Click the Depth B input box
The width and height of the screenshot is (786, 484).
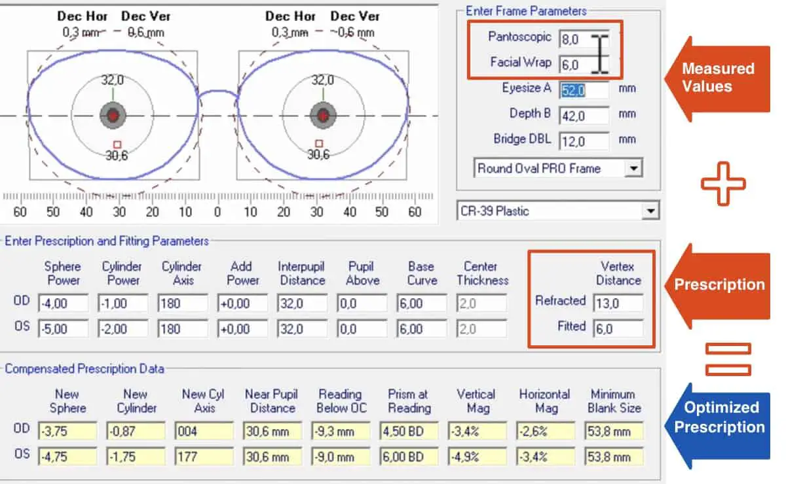pyautogui.click(x=583, y=115)
